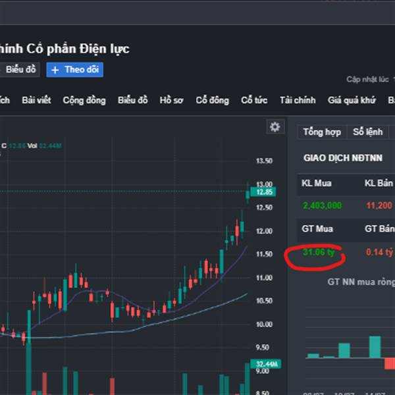The width and height of the screenshot is (395, 395).
Task: Click the 0.14 tỷ GT Bán value
Action: pos(379,252)
